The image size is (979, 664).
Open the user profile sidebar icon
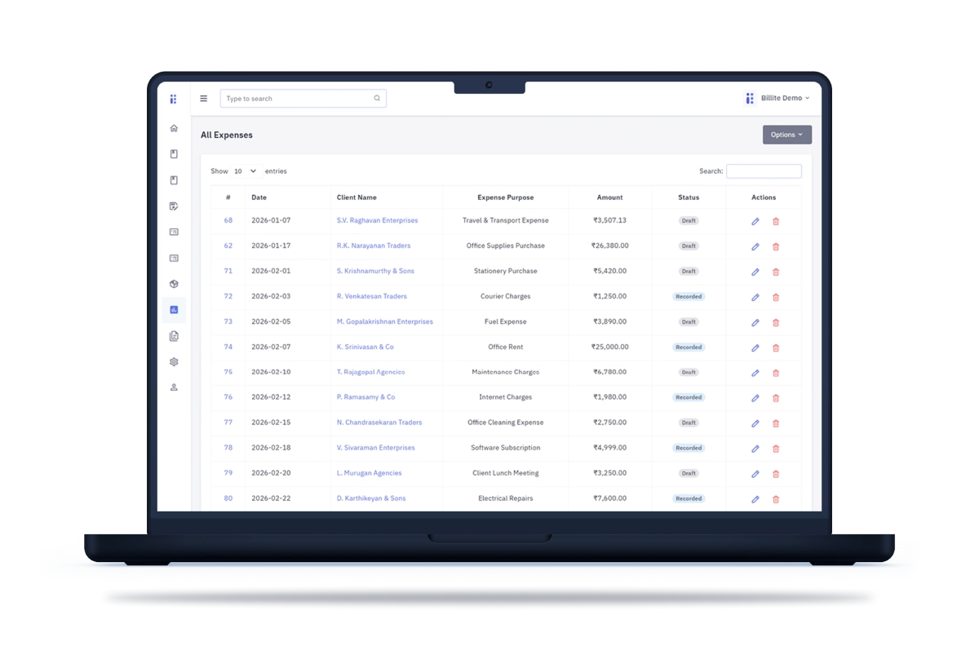coord(174,387)
